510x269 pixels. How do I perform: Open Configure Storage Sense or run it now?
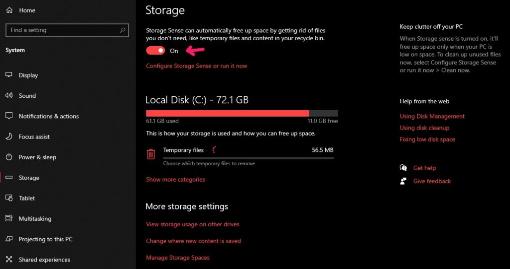(196, 66)
